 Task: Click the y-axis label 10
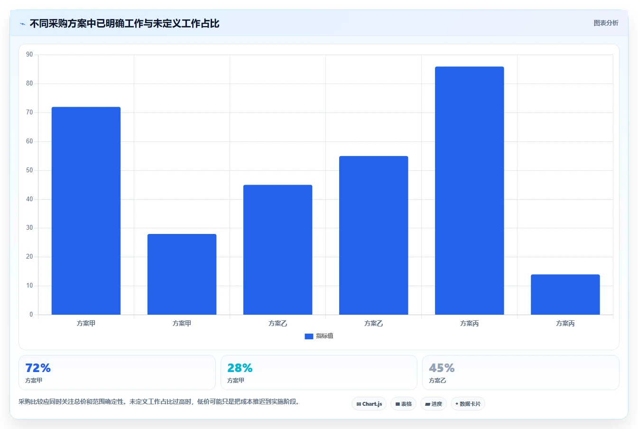tap(29, 286)
